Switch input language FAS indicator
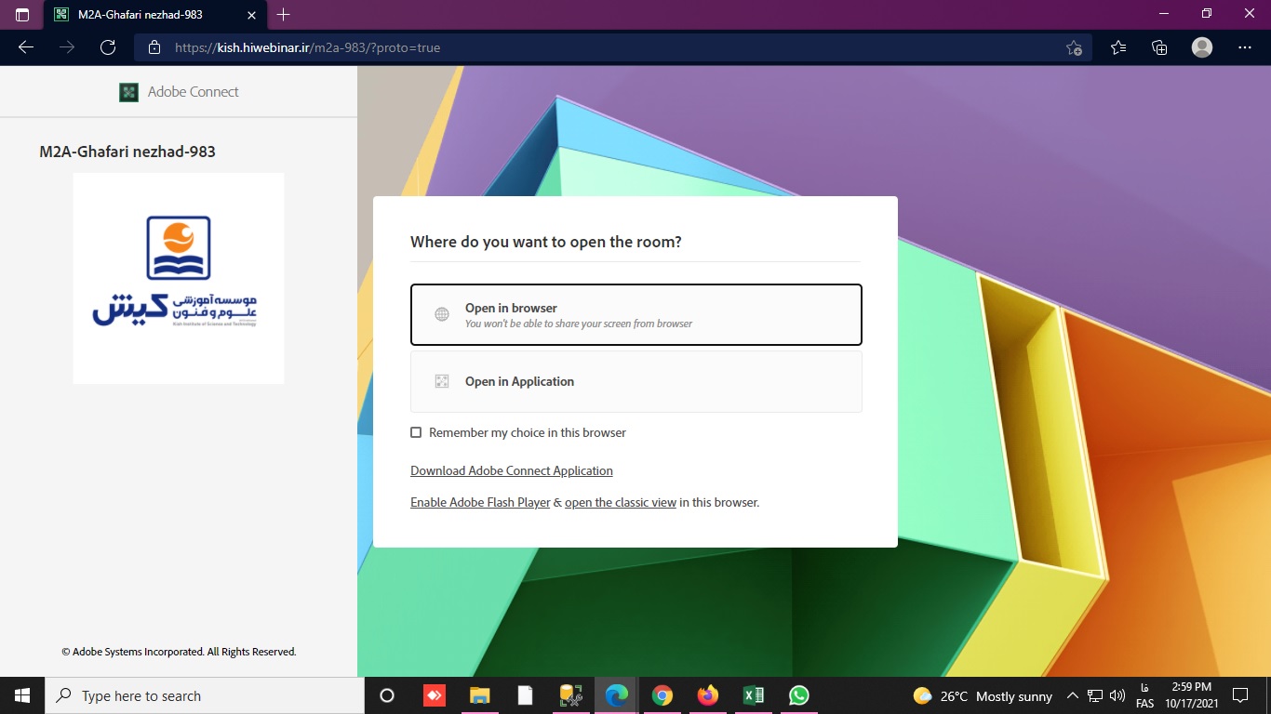1271x714 pixels. click(1144, 695)
